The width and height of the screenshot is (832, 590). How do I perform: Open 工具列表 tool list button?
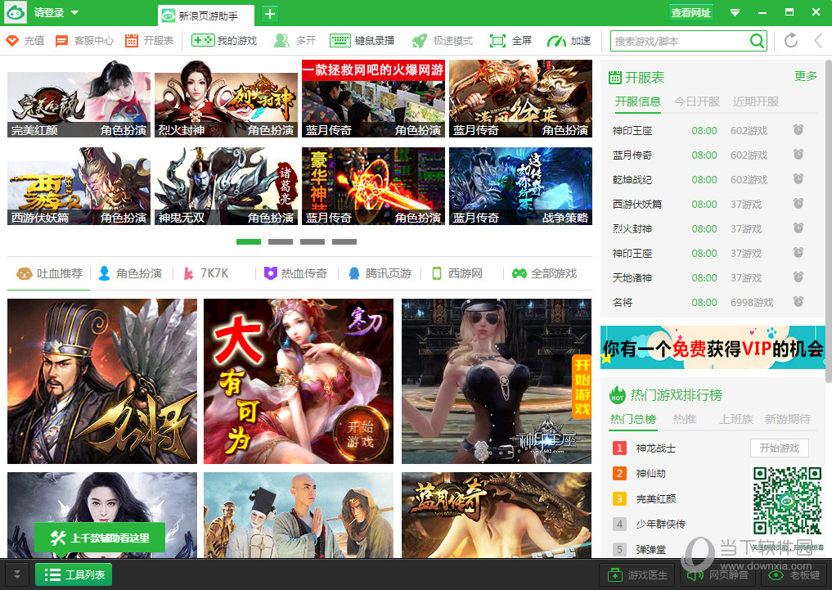[74, 574]
